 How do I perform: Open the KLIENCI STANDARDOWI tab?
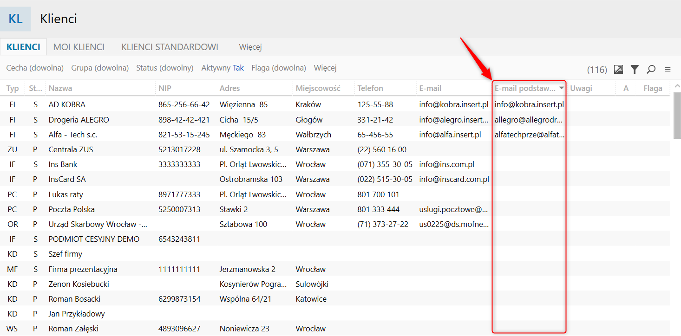coord(170,47)
